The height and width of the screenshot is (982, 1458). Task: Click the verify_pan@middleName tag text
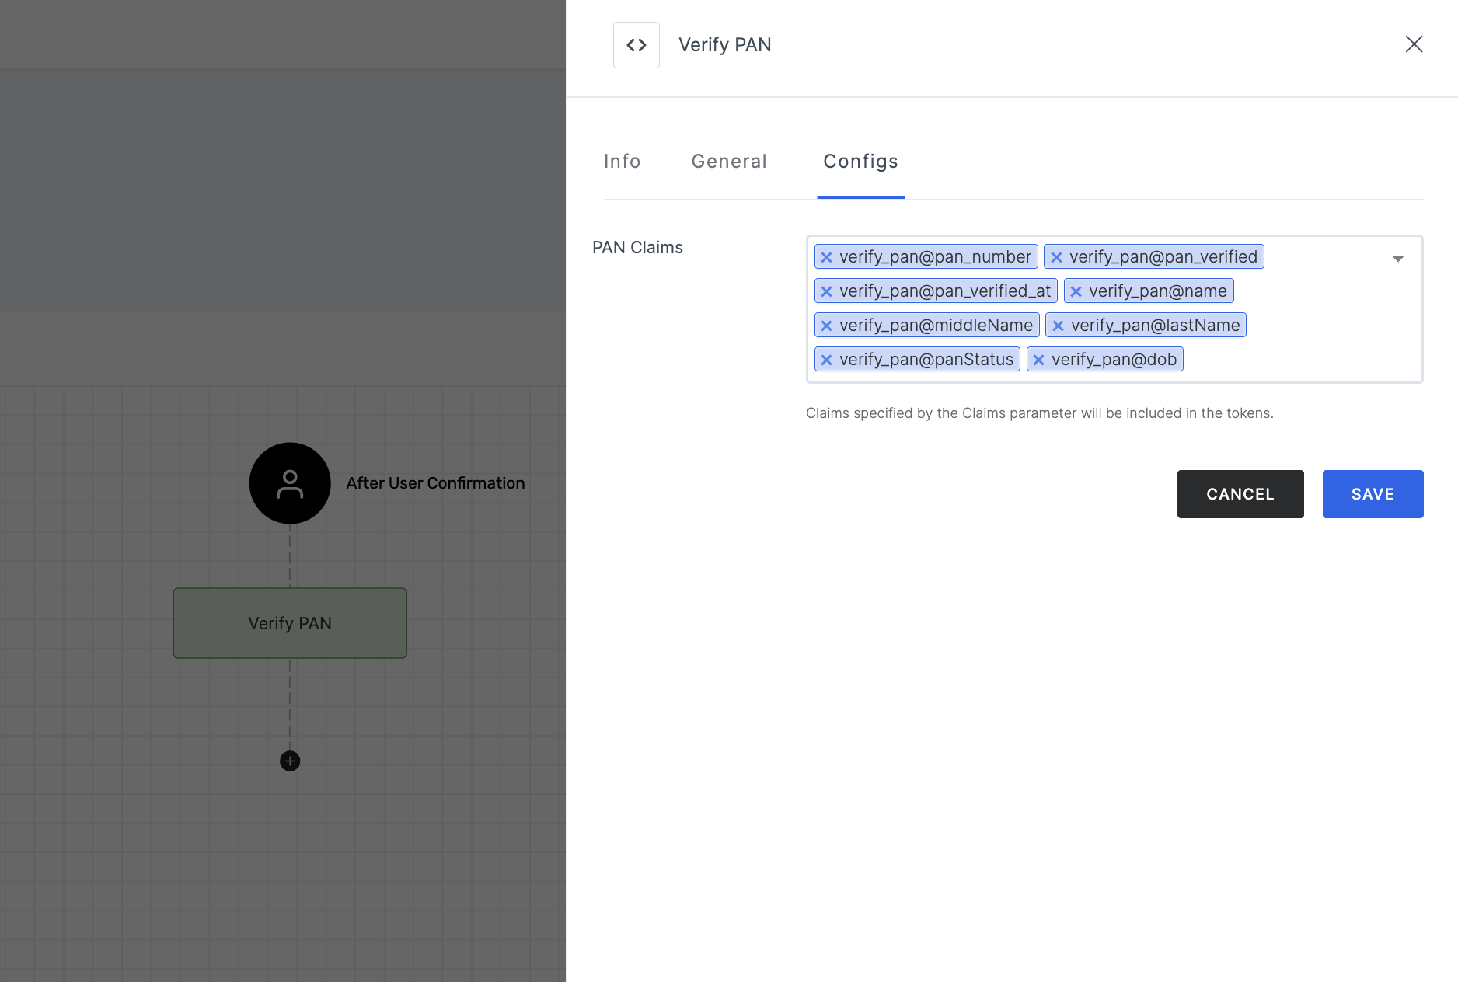click(x=936, y=326)
